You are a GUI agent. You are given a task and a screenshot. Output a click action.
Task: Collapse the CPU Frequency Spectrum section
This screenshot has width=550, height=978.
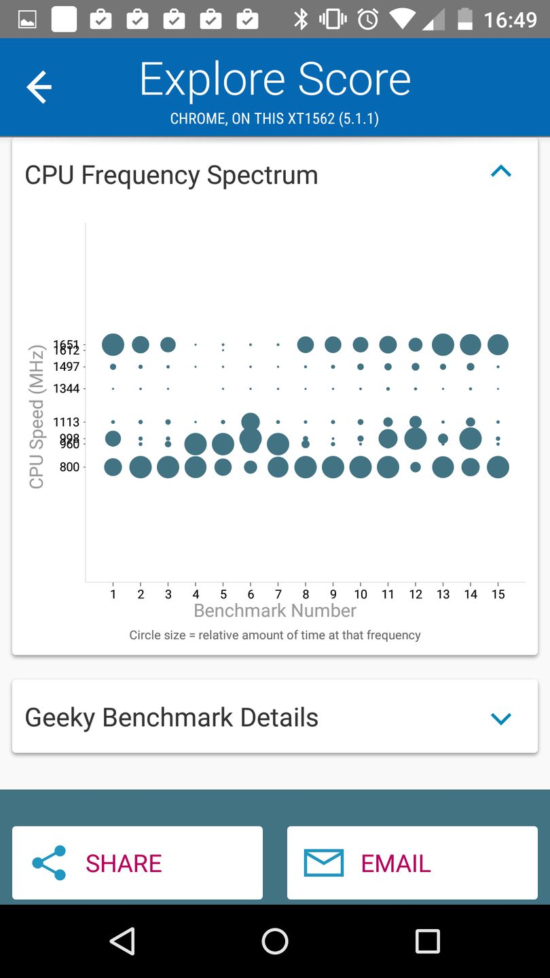click(500, 172)
